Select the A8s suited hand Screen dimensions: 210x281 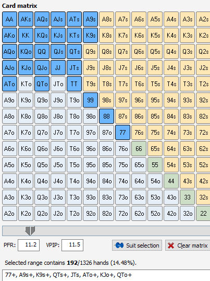point(106,19)
